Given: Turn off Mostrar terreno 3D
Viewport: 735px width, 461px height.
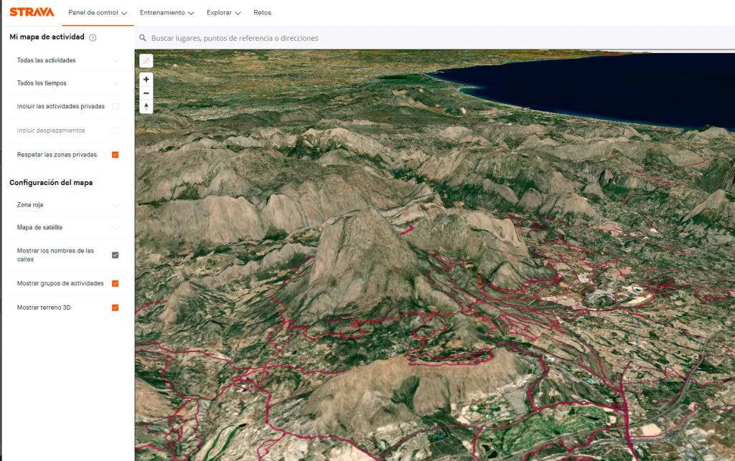Looking at the screenshot, I should click(x=115, y=308).
